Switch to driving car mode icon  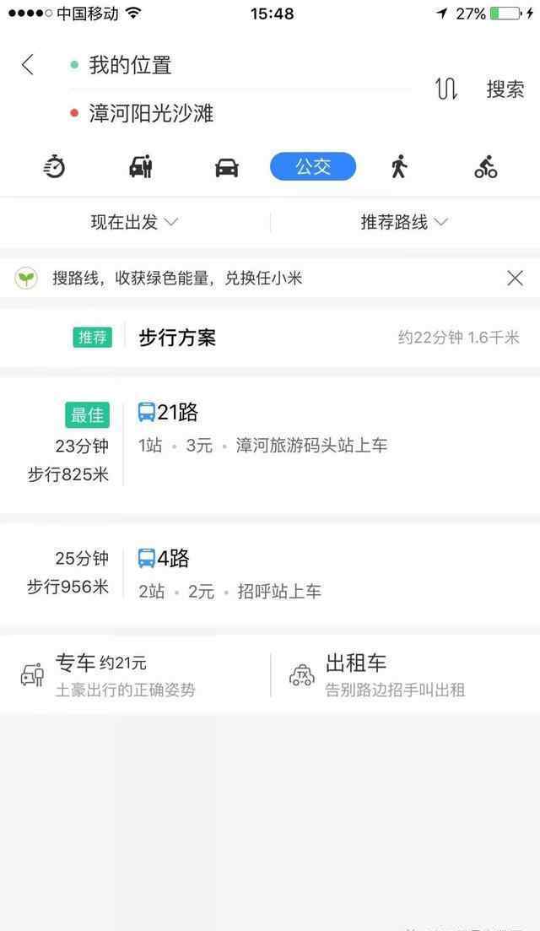[x=227, y=167]
